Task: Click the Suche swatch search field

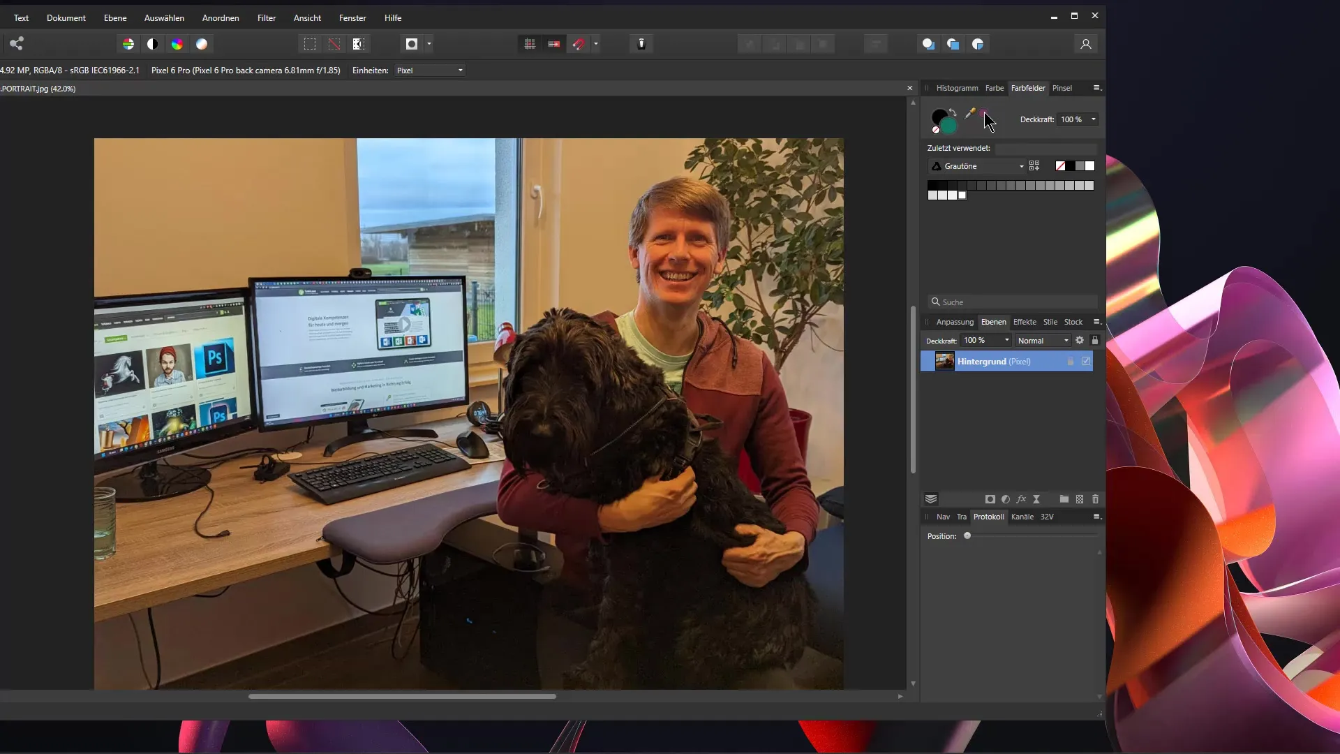Action: point(1013,302)
